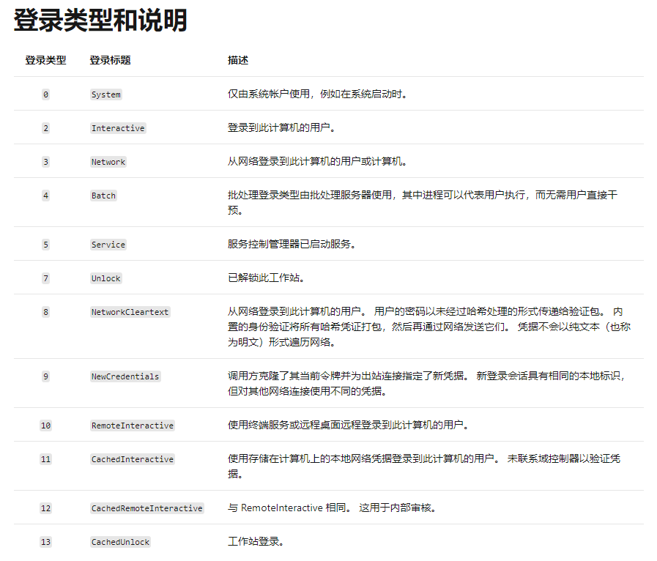
Task: Select the CachedRemoteInteractive logon title code
Action: 147,508
